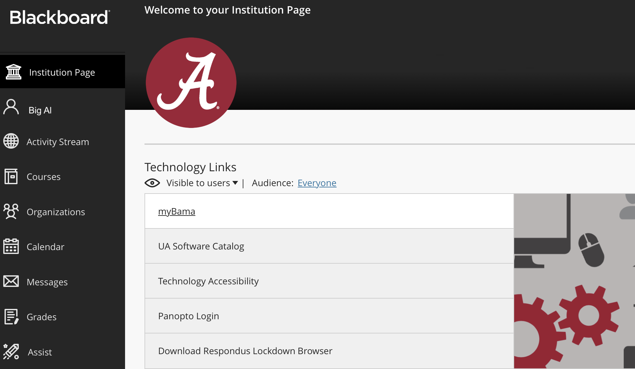Screen dimensions: 635x369
Task: Select the Panopto Login entry
Action: point(188,316)
